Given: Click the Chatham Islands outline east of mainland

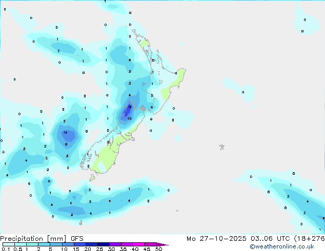Looking at the screenshot, I should coord(222,147).
